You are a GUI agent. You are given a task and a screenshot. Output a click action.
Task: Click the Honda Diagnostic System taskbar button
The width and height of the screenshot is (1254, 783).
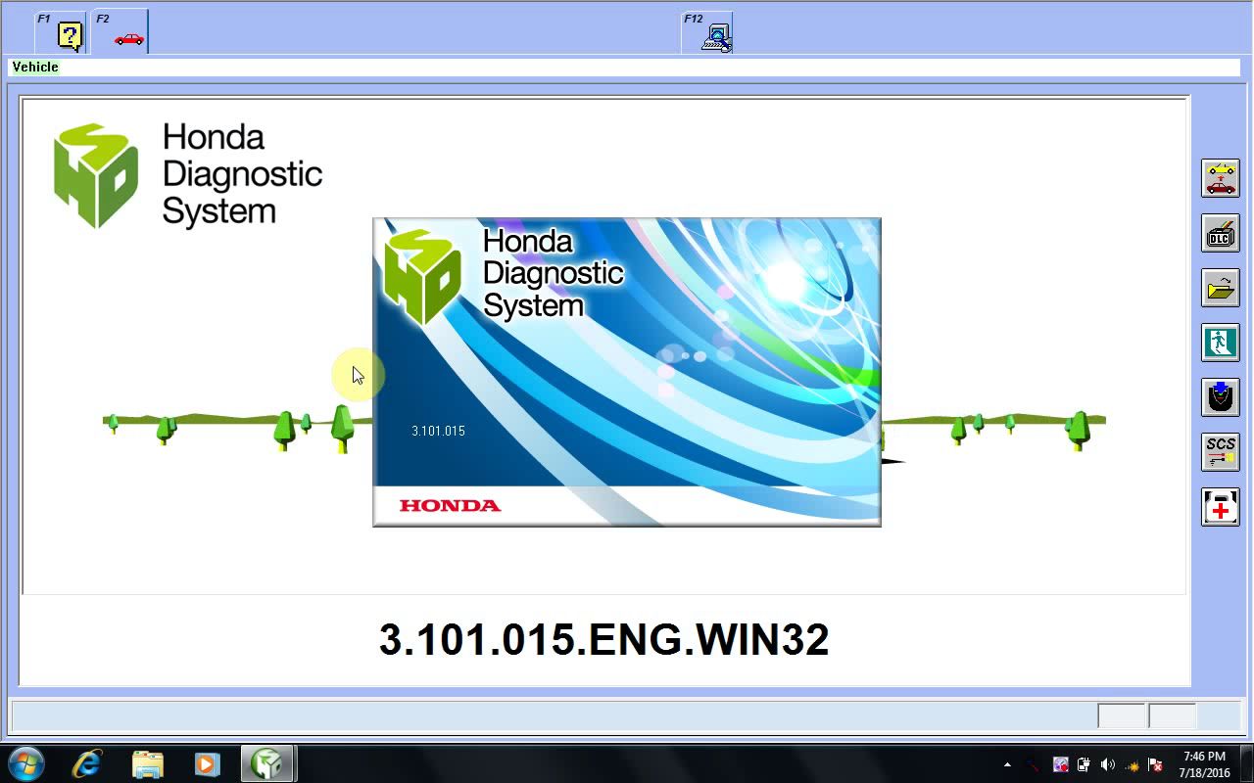pyautogui.click(x=268, y=763)
